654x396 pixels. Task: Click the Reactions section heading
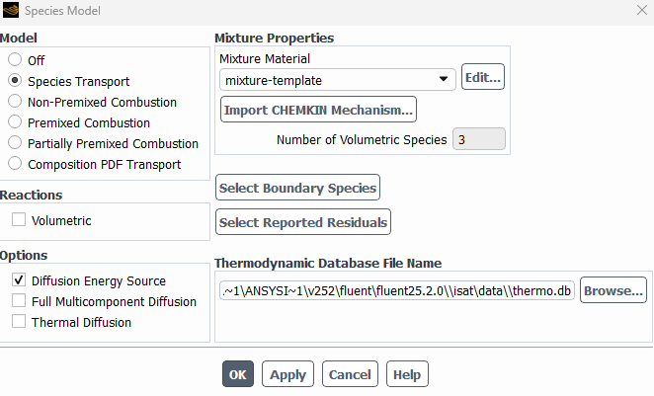[x=31, y=195]
